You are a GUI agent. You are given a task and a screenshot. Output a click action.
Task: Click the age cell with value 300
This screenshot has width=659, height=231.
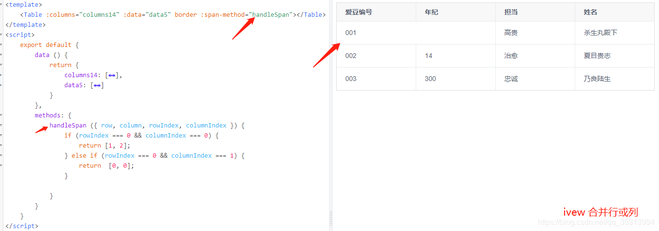point(455,79)
